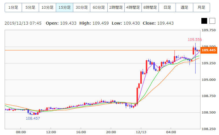Click the 16:00 time axis label
219x135 pixels.
point(81,132)
